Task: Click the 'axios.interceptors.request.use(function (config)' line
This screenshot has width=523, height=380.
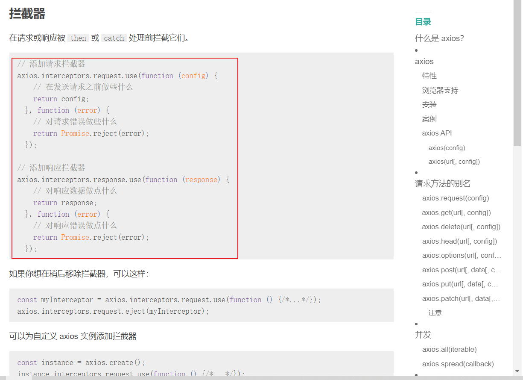Action: [117, 76]
